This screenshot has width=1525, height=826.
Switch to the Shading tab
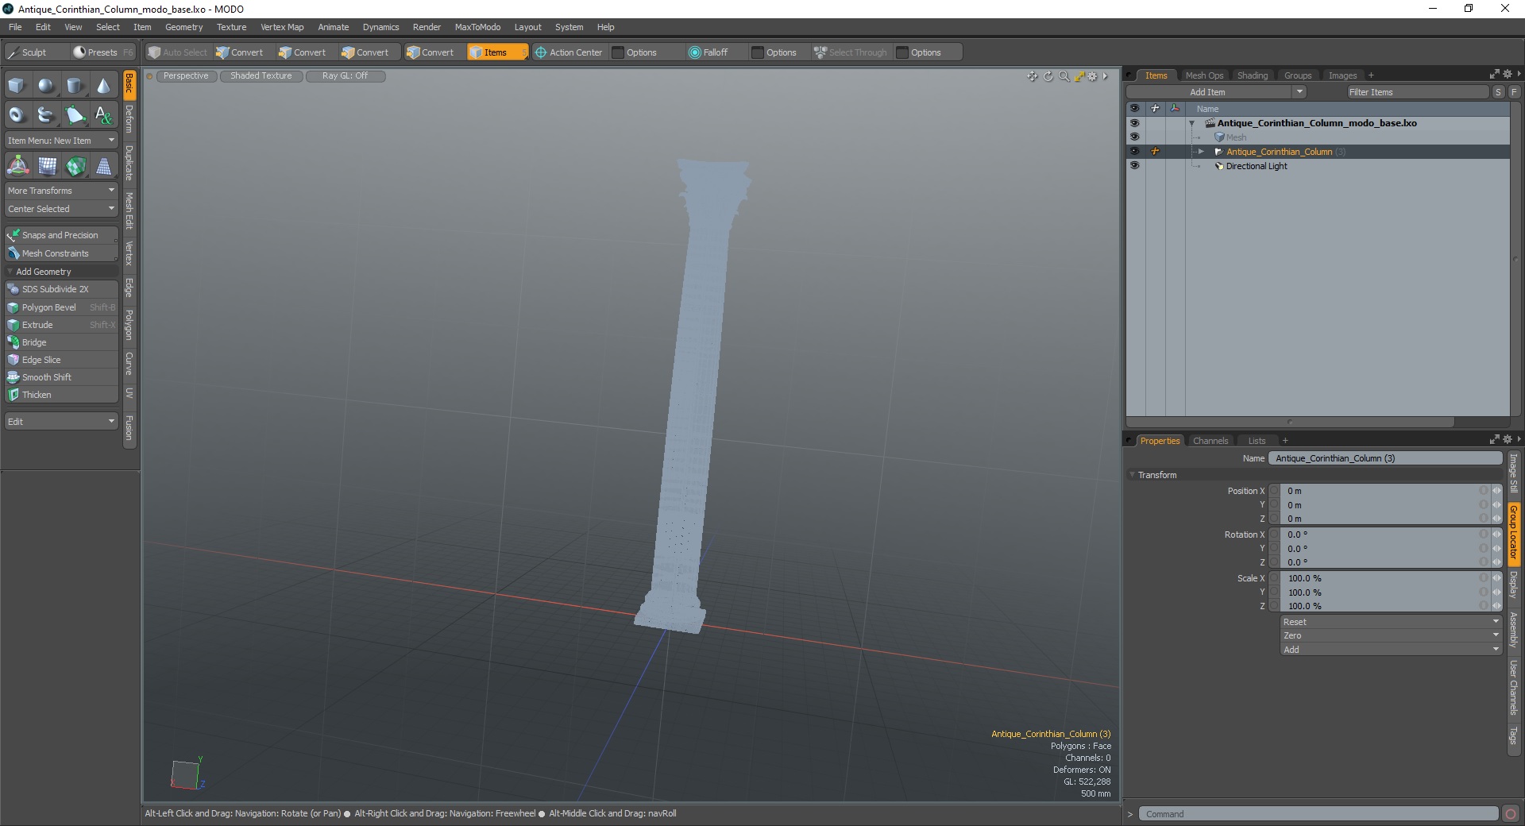(1253, 75)
